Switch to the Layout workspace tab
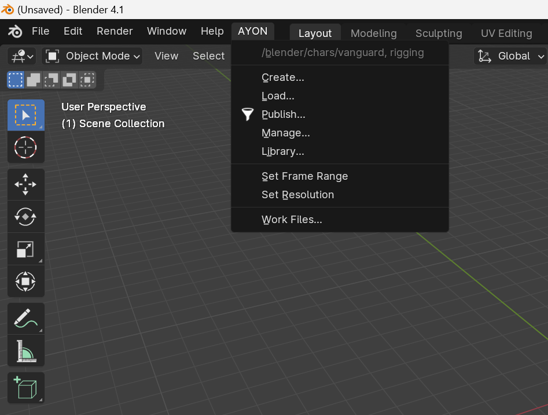Viewport: 548px width, 415px height. click(315, 33)
